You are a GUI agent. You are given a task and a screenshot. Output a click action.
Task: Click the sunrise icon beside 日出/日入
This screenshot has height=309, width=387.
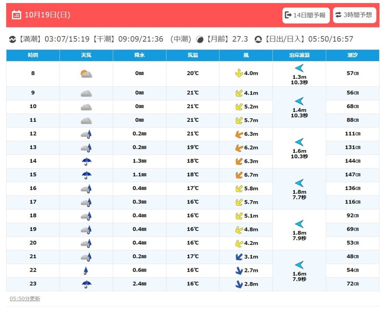[258, 40]
